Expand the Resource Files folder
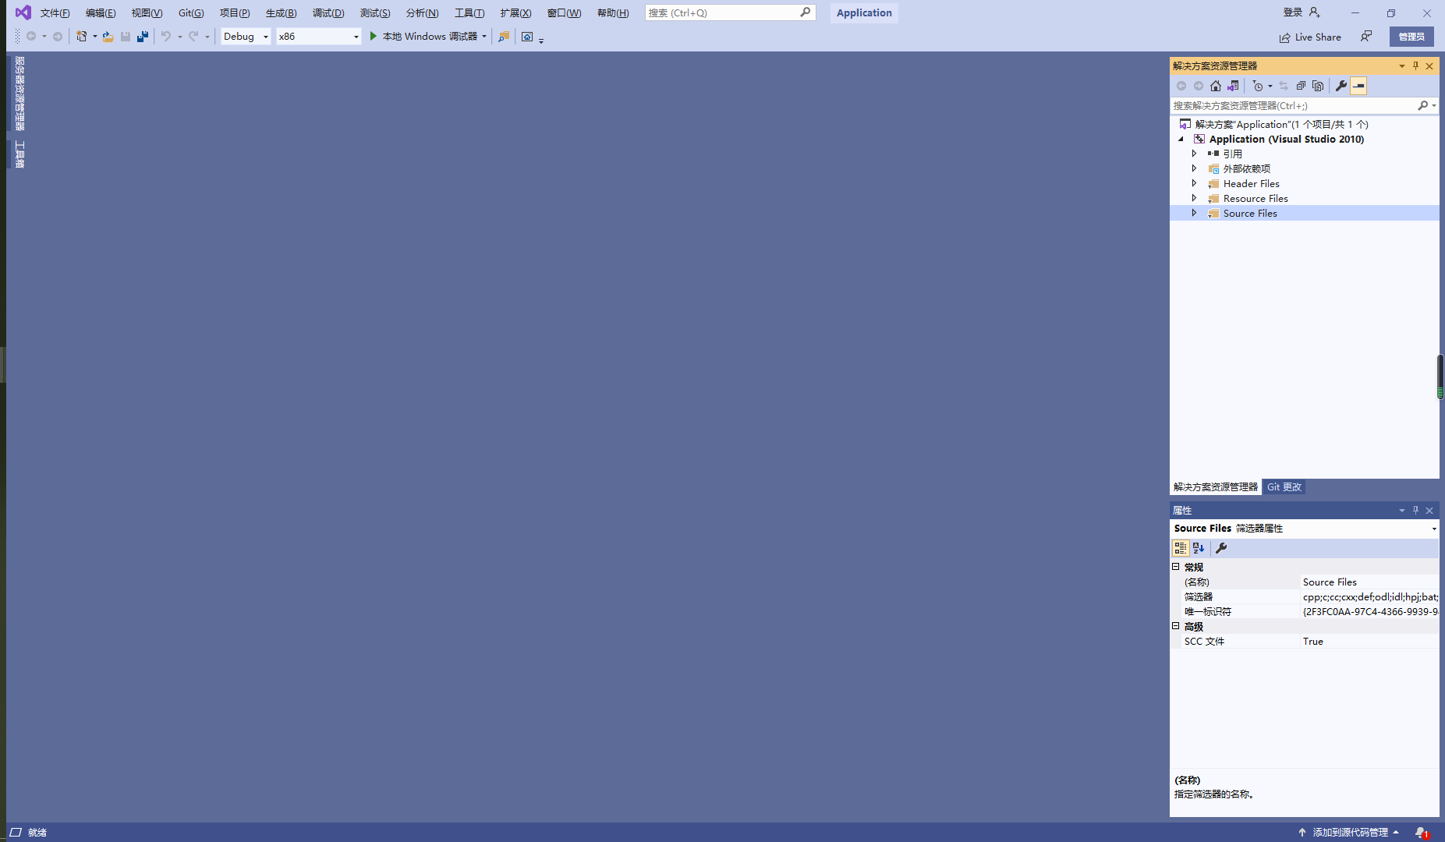The image size is (1445, 842). (1194, 198)
